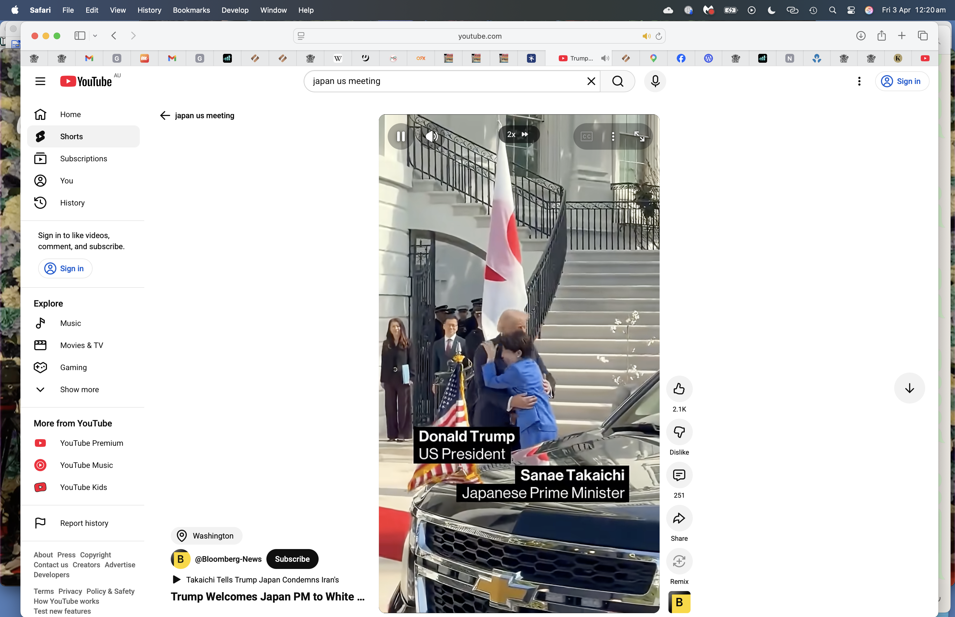The width and height of the screenshot is (955, 617).
Task: Enter fullscreen mode on the Short
Action: 639,137
